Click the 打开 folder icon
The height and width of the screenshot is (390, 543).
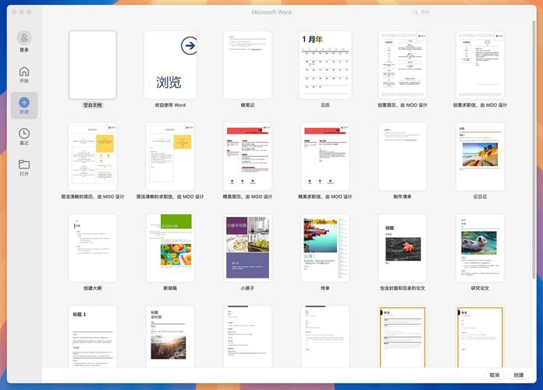coord(24,165)
